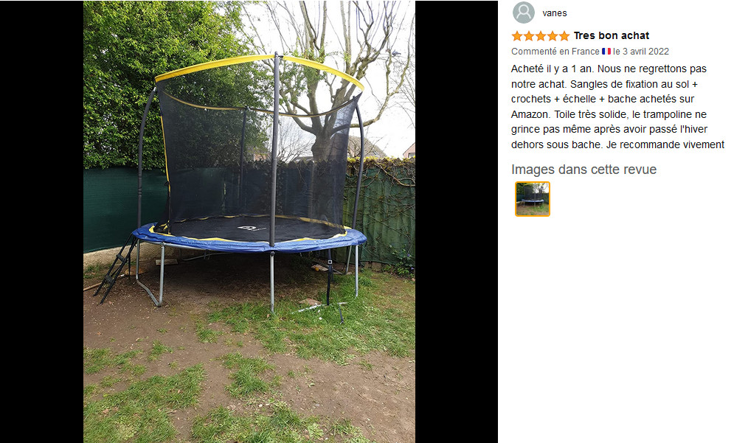Viewport: 734px width, 443px height.
Task: Click the Images dans cette revue heading
Action: tap(584, 170)
